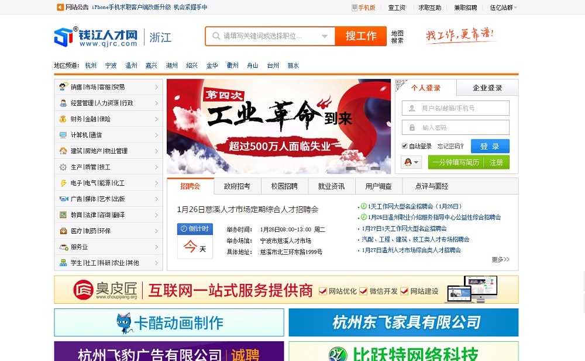The image size is (585, 361).
Task: Click the 网站优化 checkmark in the banner
Action: coord(323,291)
